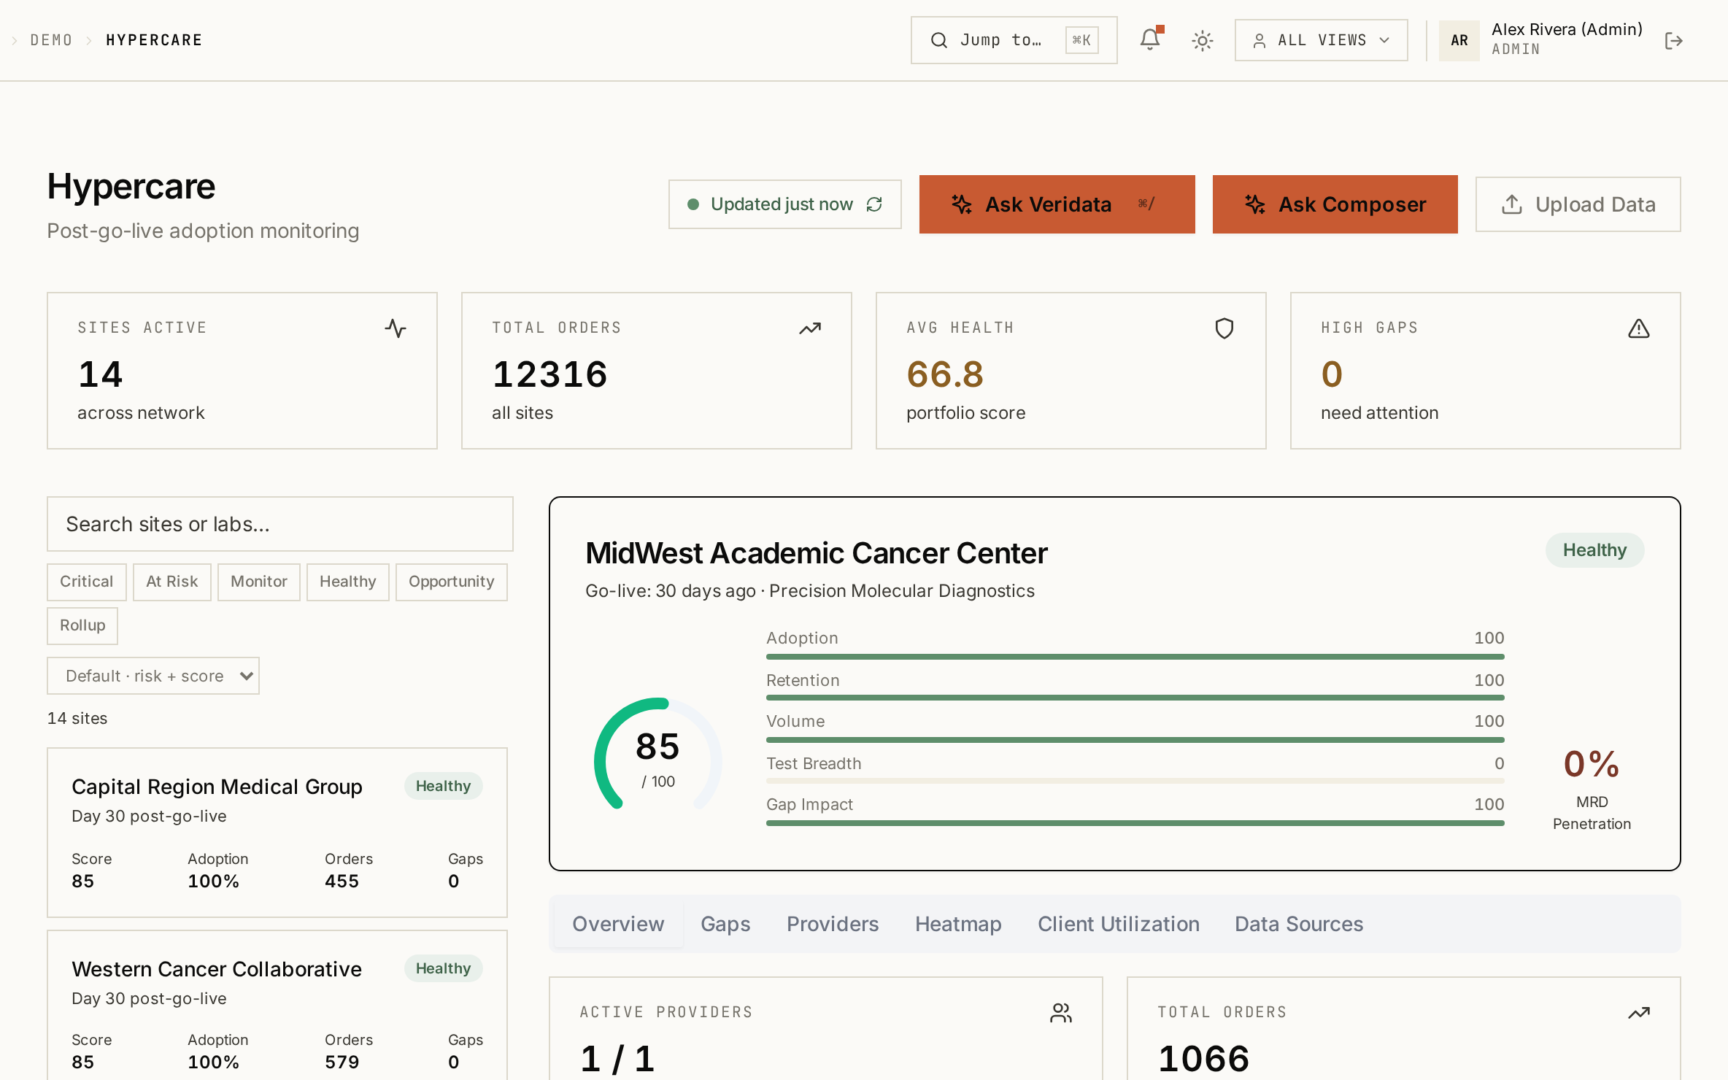Click the Ask Veridata button
This screenshot has width=1728, height=1080.
1057,204
